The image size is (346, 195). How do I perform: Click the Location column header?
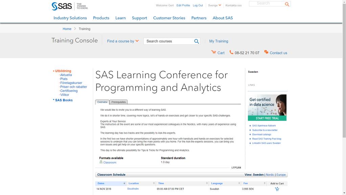pos(141,183)
